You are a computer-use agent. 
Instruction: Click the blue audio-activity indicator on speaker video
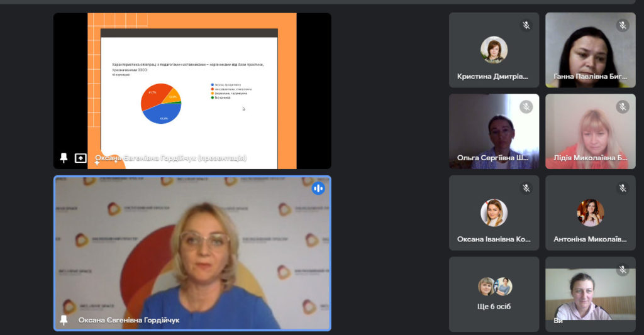pyautogui.click(x=318, y=189)
